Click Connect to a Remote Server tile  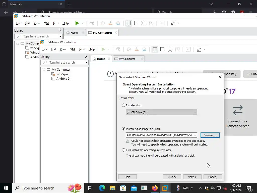coord(237,117)
